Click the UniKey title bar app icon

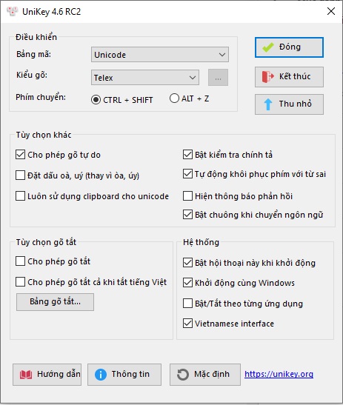(12, 11)
